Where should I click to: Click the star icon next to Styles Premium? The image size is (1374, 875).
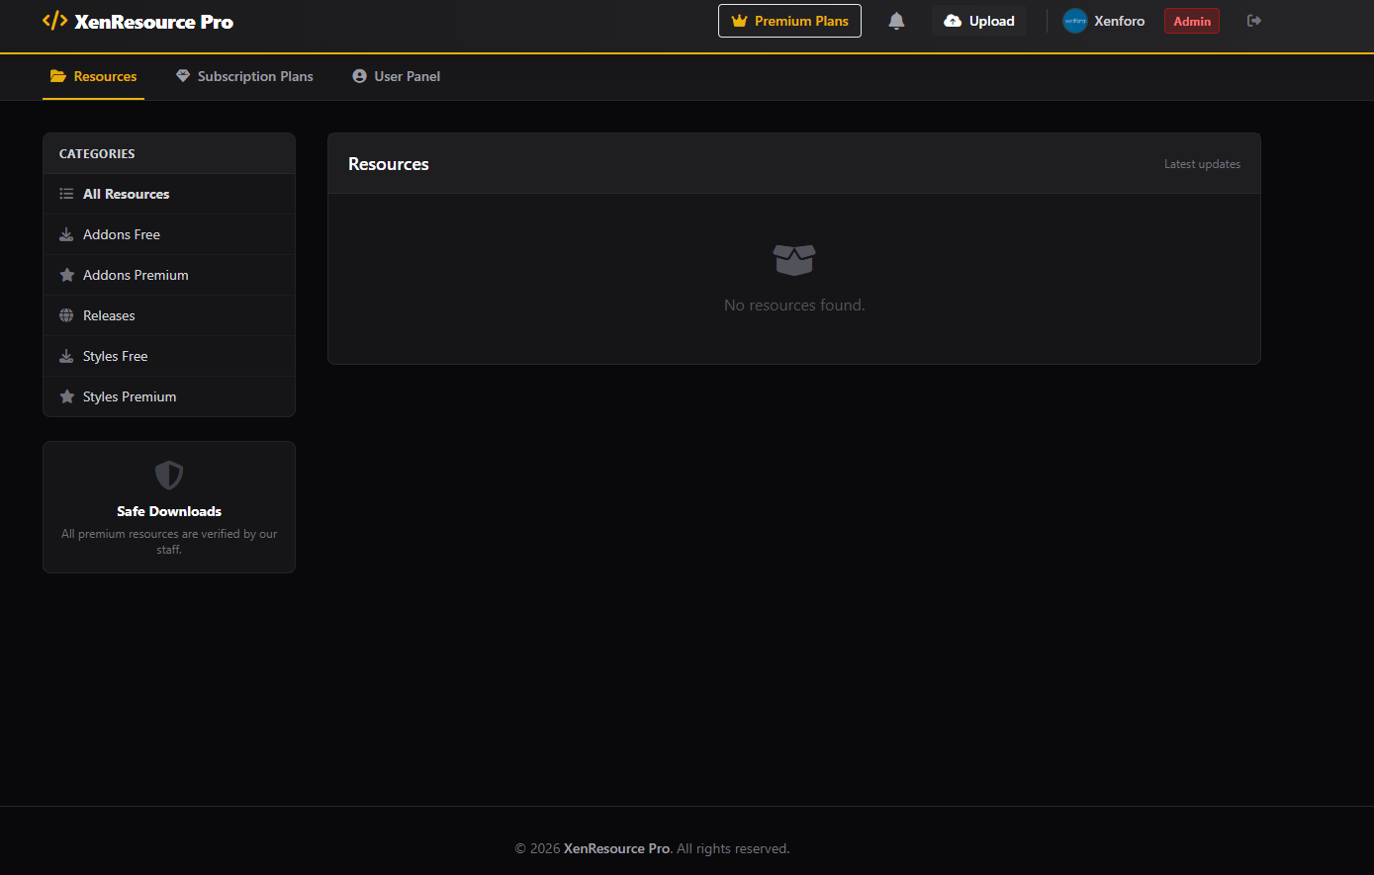click(x=66, y=396)
